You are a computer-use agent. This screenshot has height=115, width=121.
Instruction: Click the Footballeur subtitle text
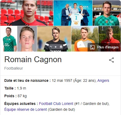coord(14,68)
